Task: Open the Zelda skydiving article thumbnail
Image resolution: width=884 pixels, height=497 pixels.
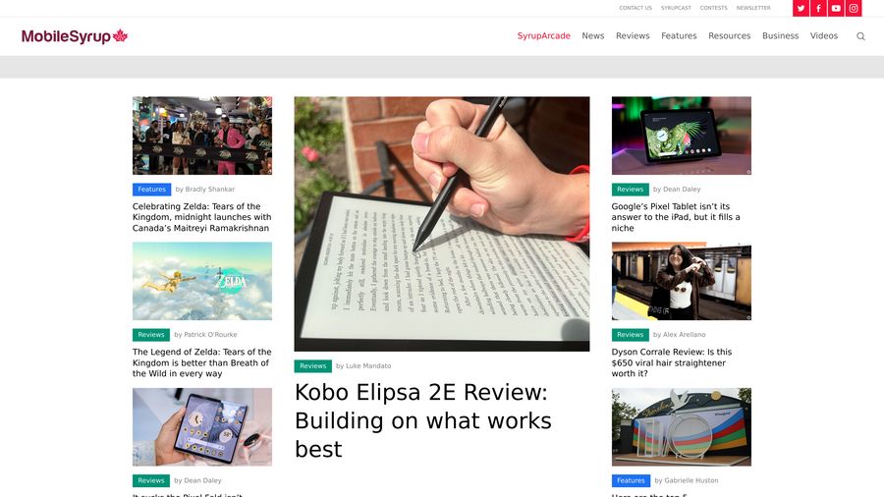Action: click(x=201, y=281)
